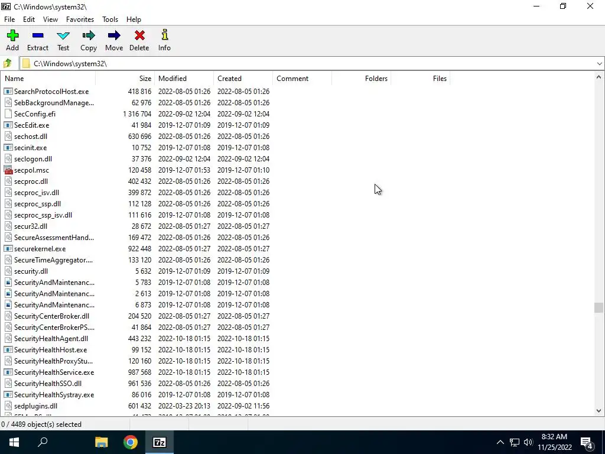Select secproc_ssp.dll file row
Viewport: 605px width, 454px height.
pyautogui.click(x=226, y=203)
